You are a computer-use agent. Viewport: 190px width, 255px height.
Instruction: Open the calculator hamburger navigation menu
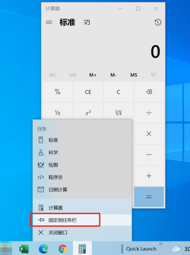click(49, 22)
